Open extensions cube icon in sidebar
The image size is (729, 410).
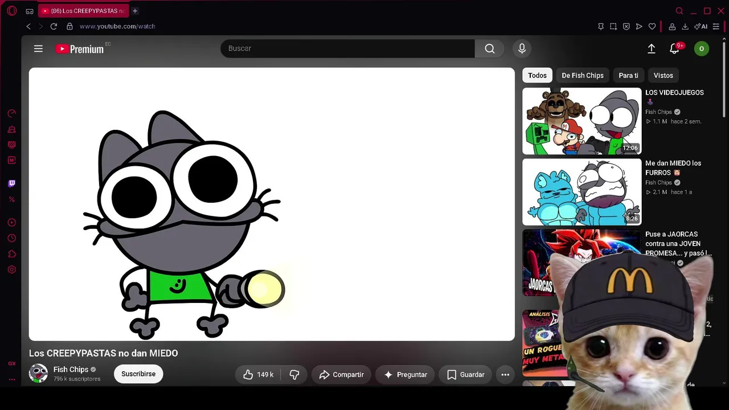11,254
